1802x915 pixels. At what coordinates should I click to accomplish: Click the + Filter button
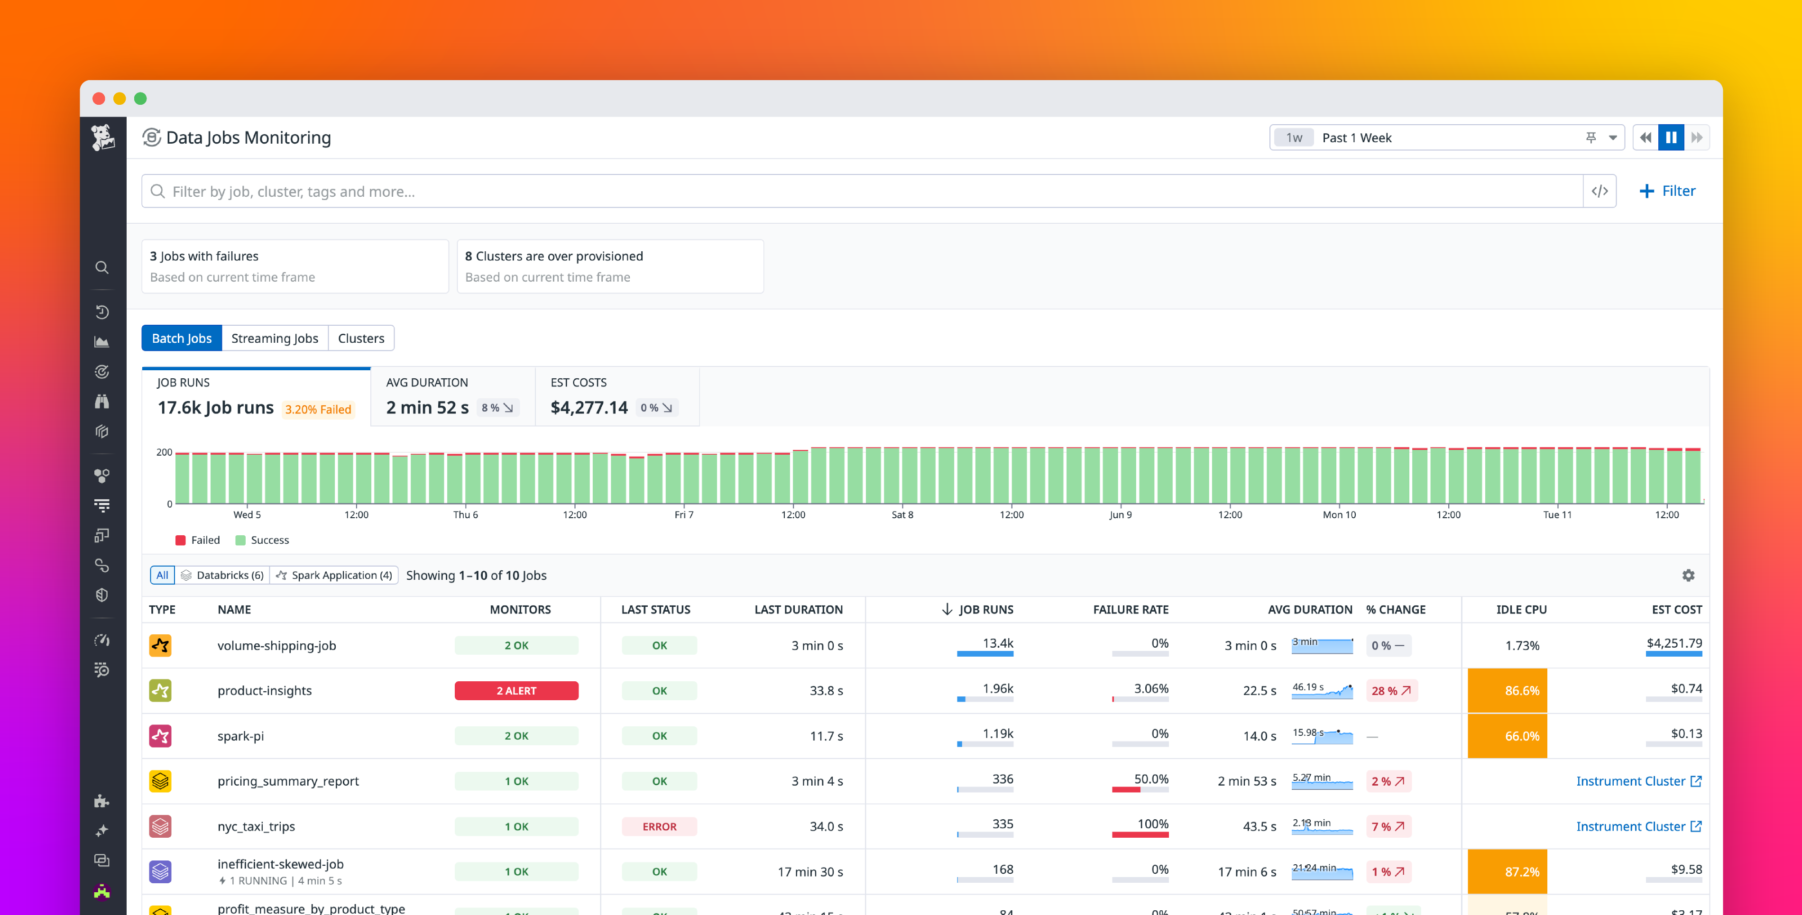(1668, 190)
